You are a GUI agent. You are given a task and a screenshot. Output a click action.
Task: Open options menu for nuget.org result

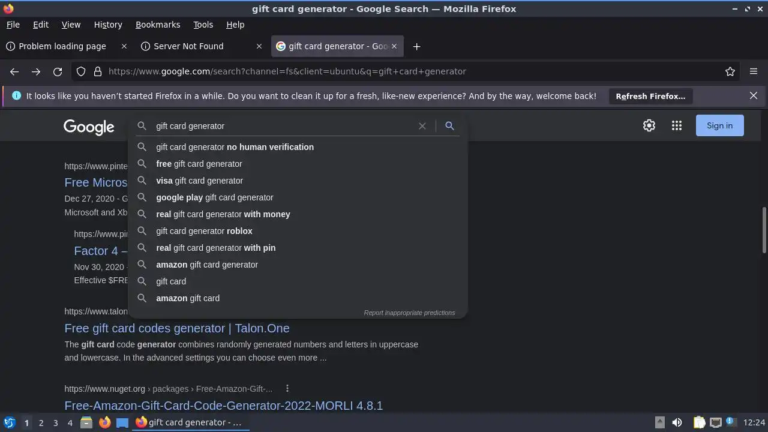pyautogui.click(x=287, y=388)
